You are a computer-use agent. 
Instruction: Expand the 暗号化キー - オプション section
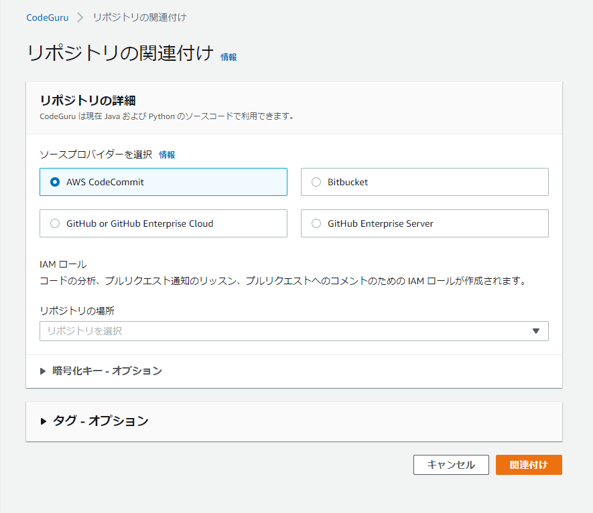(101, 371)
